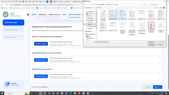Open the Каталог обращений menu item
The image size is (169, 95).
point(74,15)
